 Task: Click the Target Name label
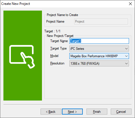[59, 41]
